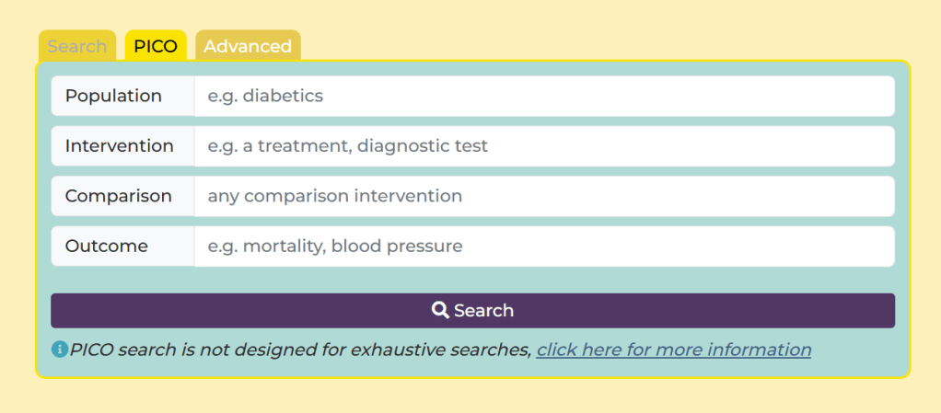Click the Outcome label

(107, 247)
